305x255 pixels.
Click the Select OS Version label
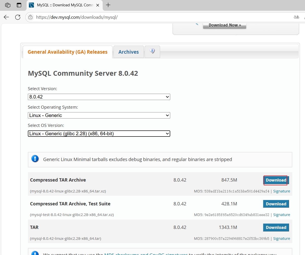click(x=46, y=125)
